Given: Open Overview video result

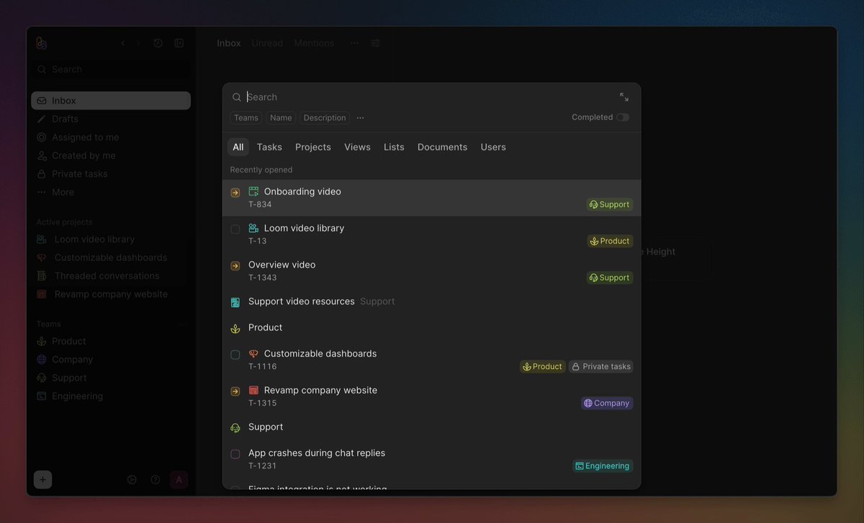Looking at the screenshot, I should (431, 271).
